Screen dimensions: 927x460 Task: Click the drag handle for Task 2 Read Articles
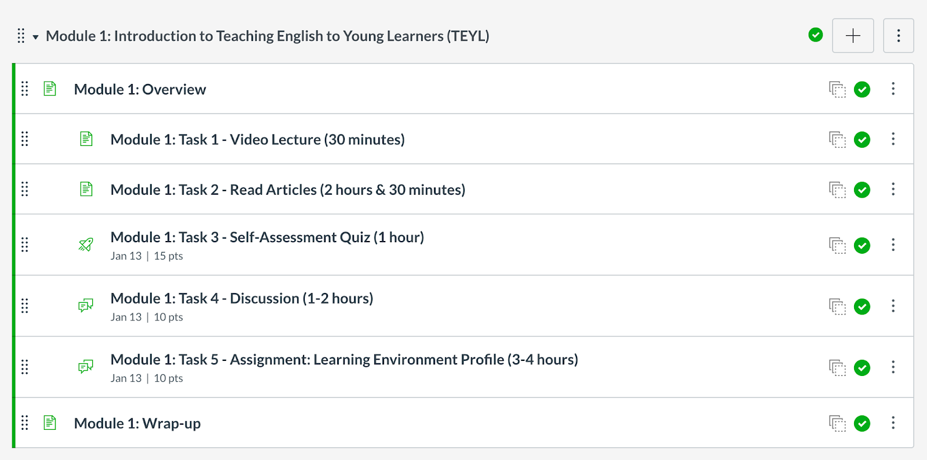(x=25, y=189)
